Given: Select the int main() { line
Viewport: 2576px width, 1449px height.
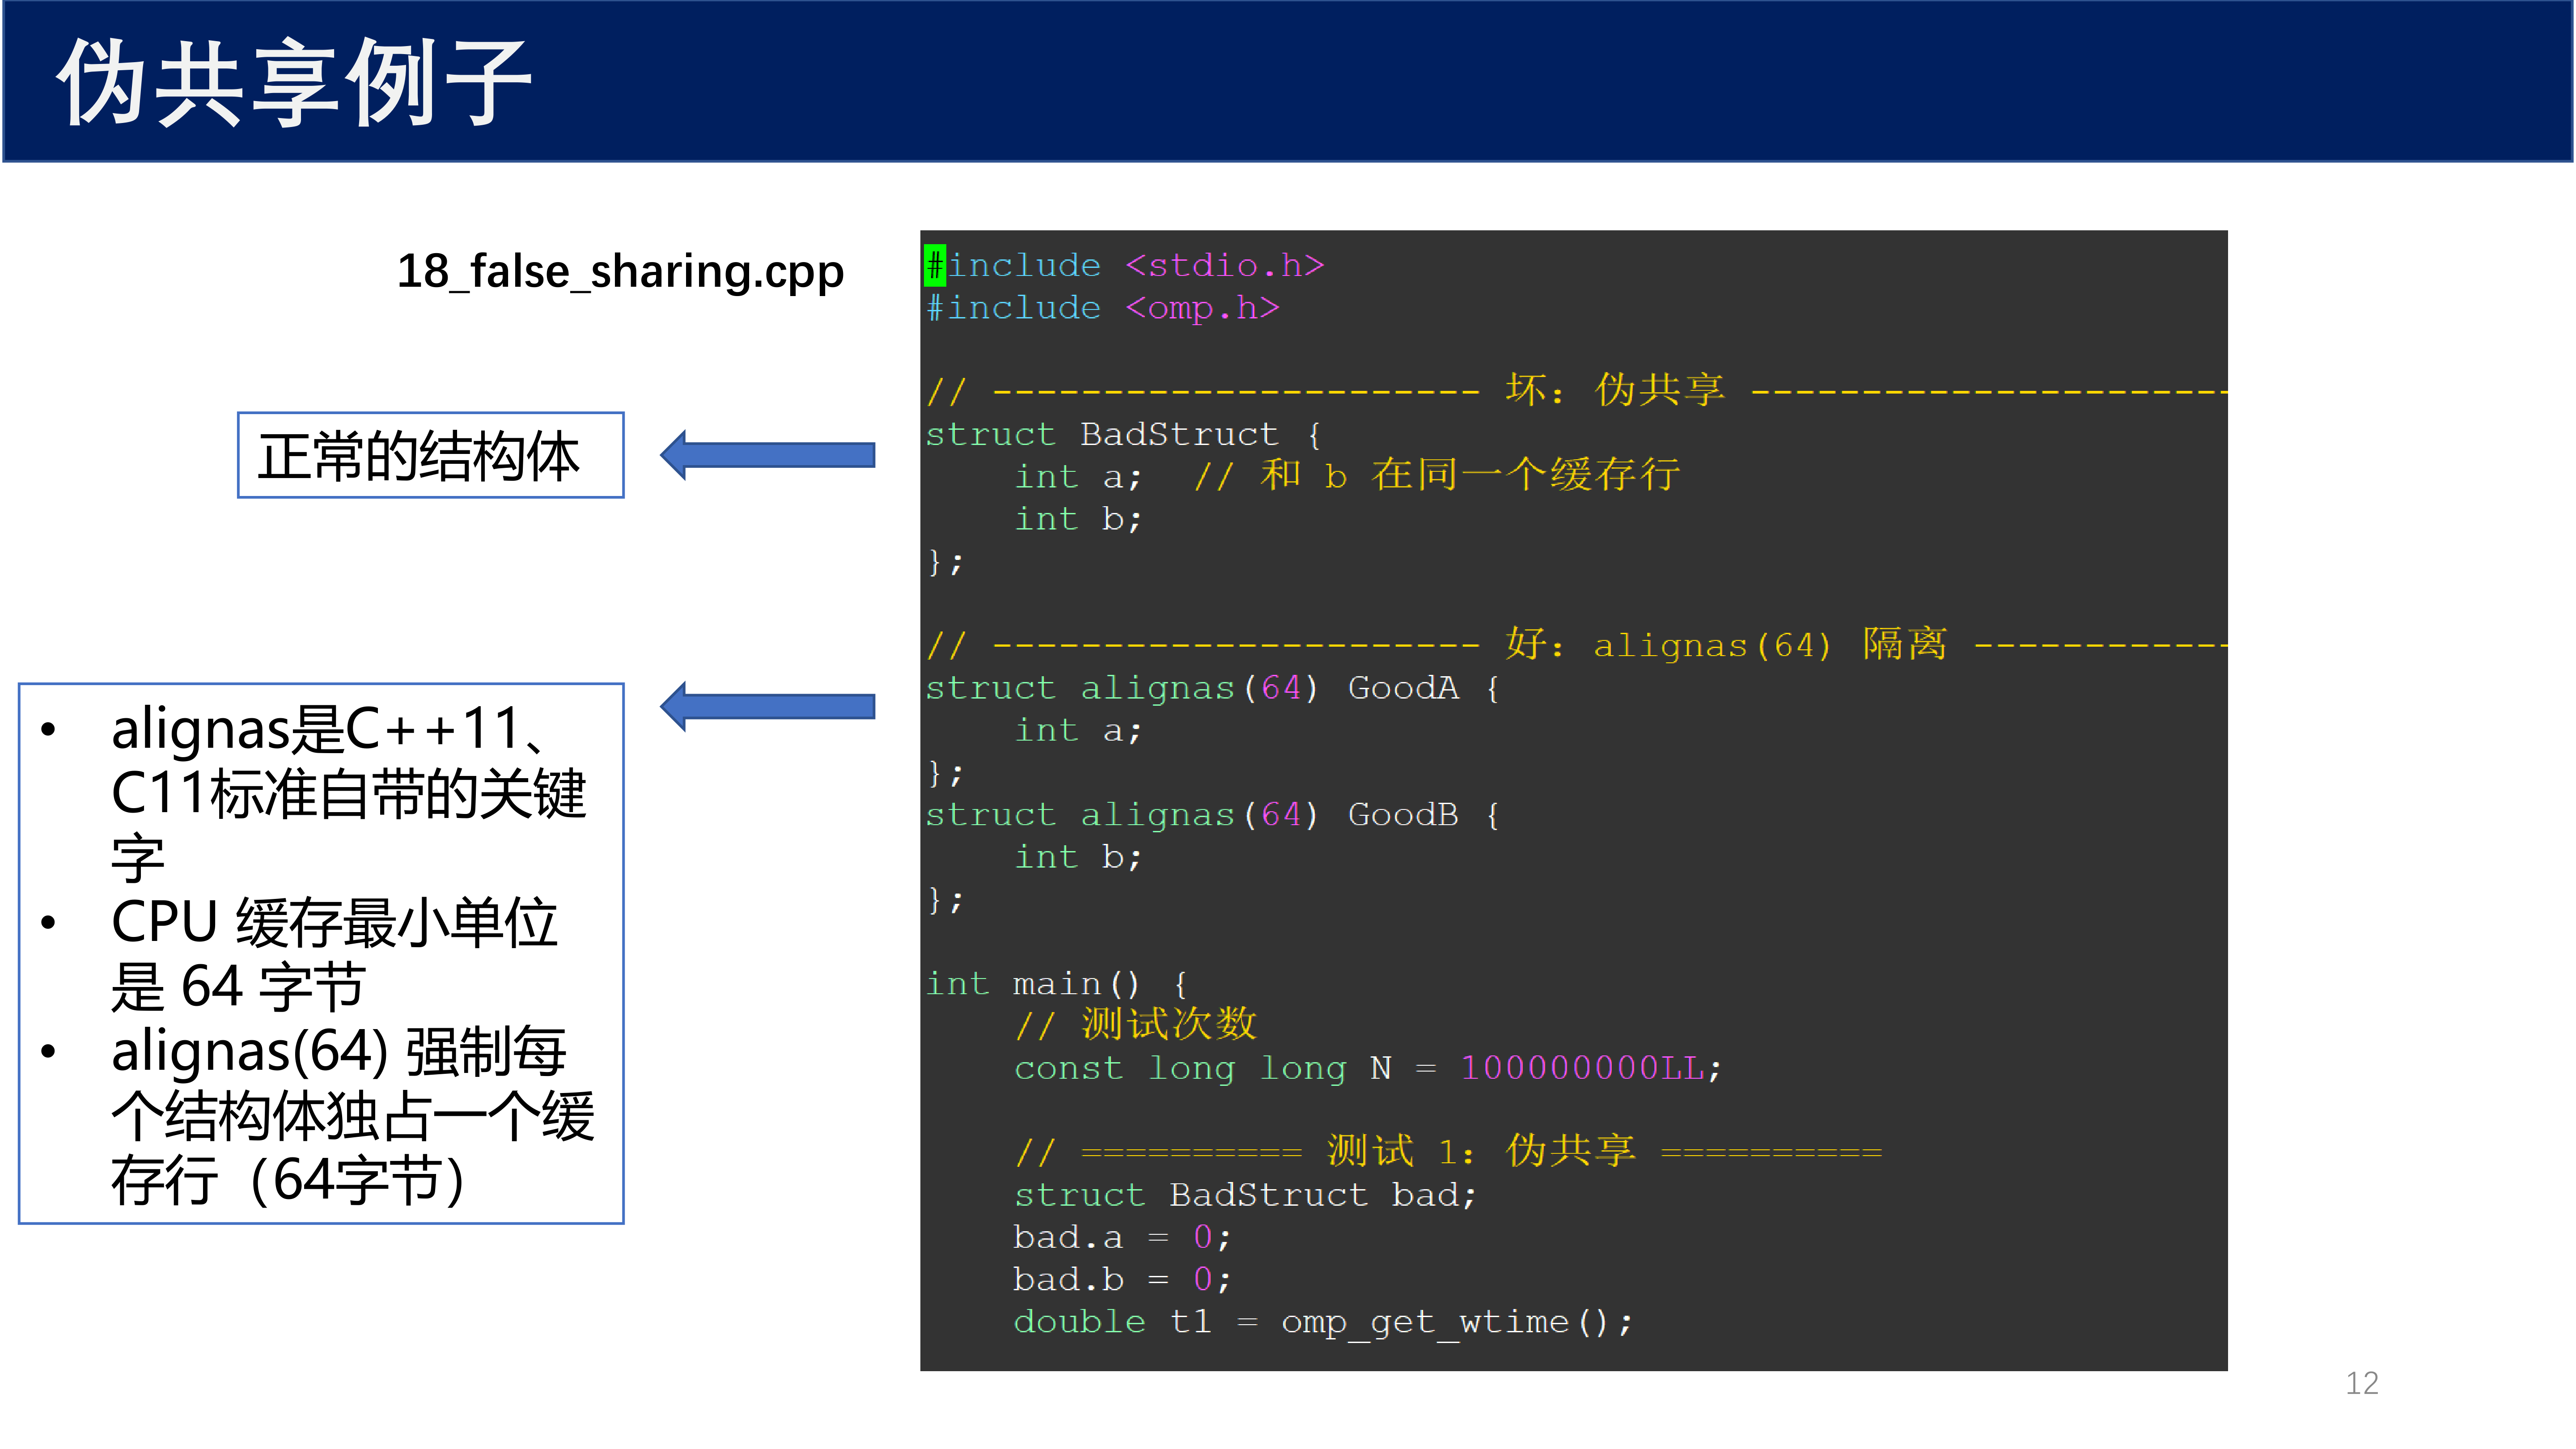Looking at the screenshot, I should tap(1056, 984).
